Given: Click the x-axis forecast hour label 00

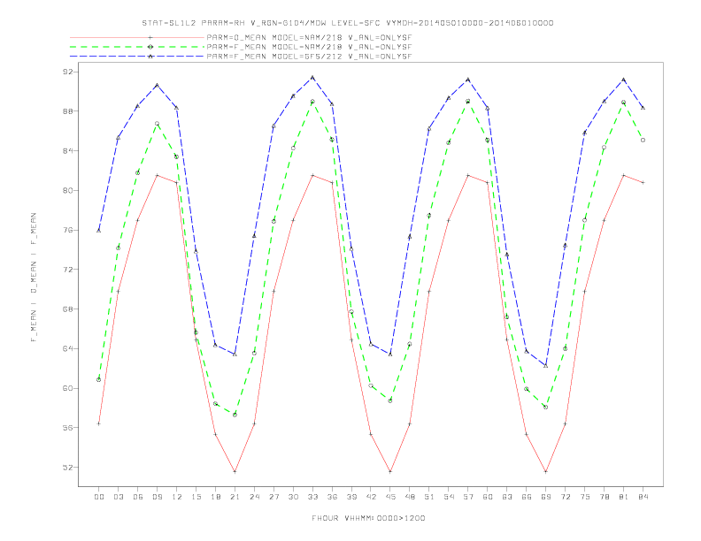Looking at the screenshot, I should click(x=99, y=497).
